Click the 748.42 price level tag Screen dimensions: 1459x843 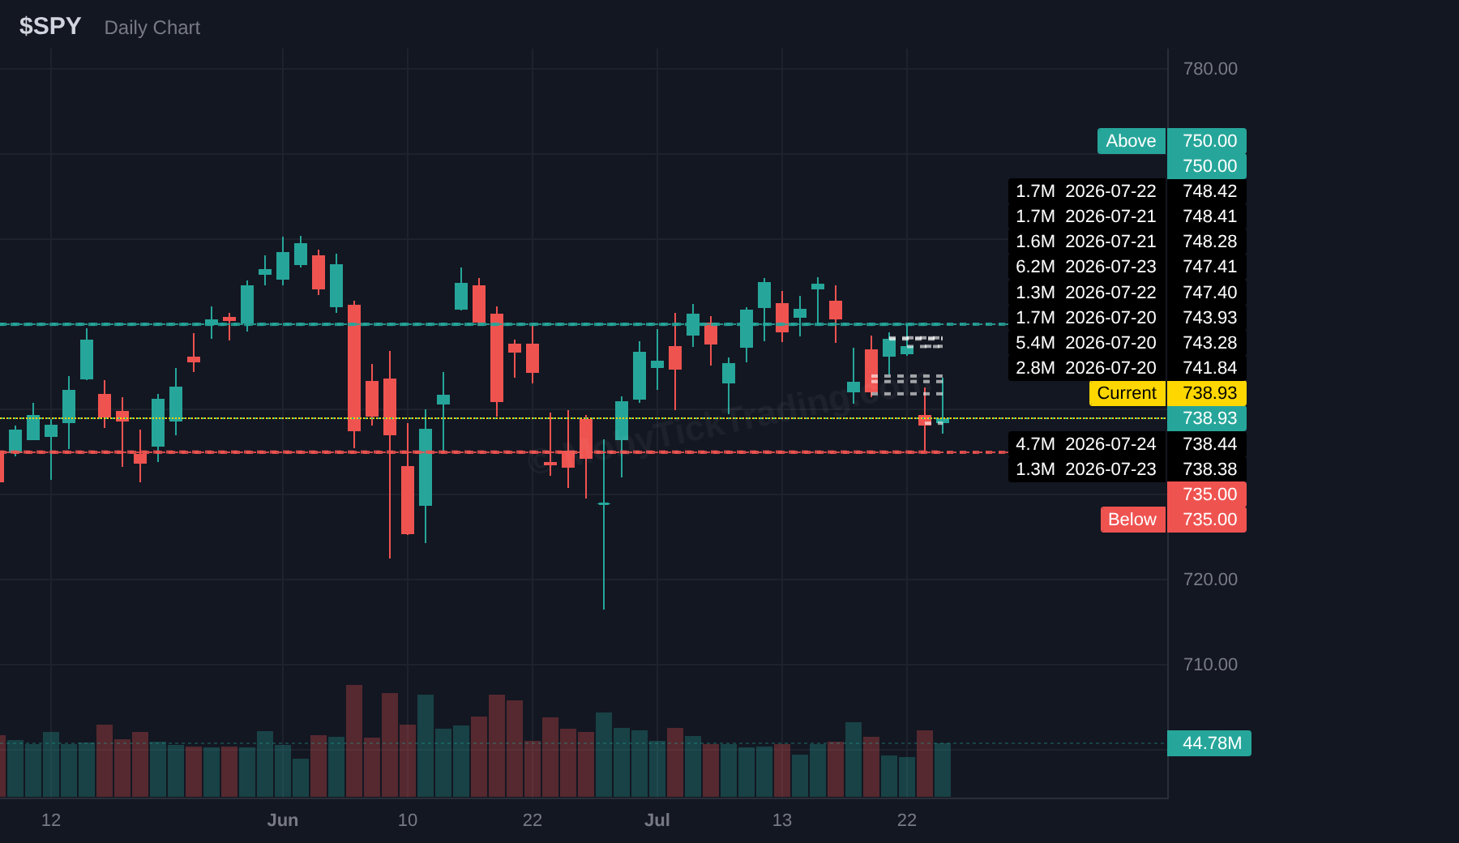(1207, 191)
